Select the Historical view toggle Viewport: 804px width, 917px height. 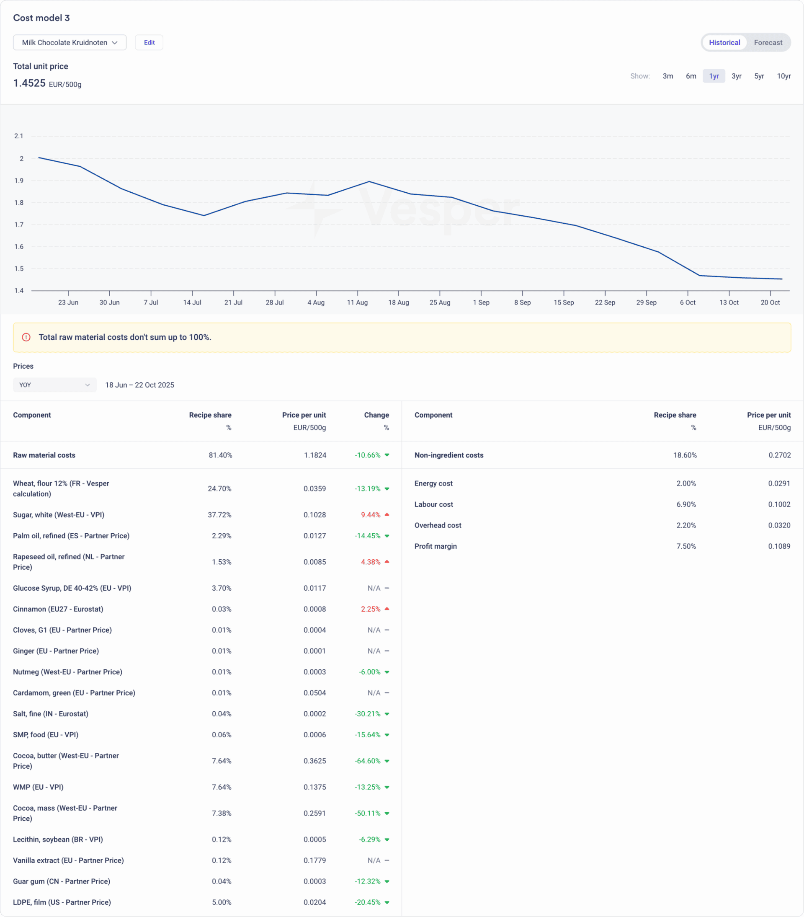[x=724, y=43]
